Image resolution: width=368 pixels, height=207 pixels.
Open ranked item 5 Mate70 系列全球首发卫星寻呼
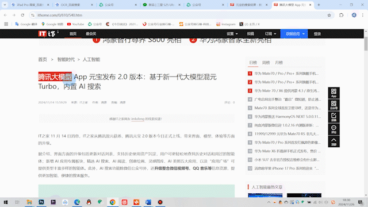[287, 108]
